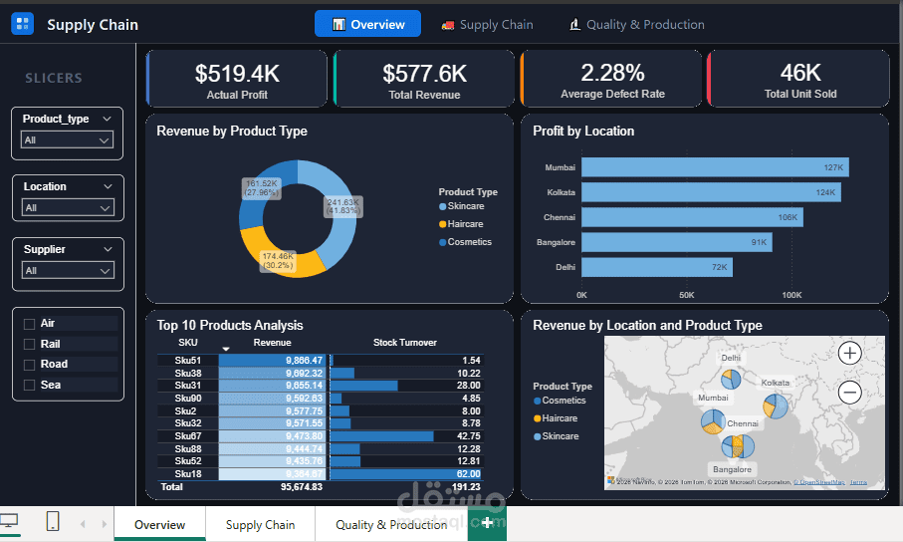Select the Sku90 row label
The height and width of the screenshot is (542, 903).
(x=188, y=398)
